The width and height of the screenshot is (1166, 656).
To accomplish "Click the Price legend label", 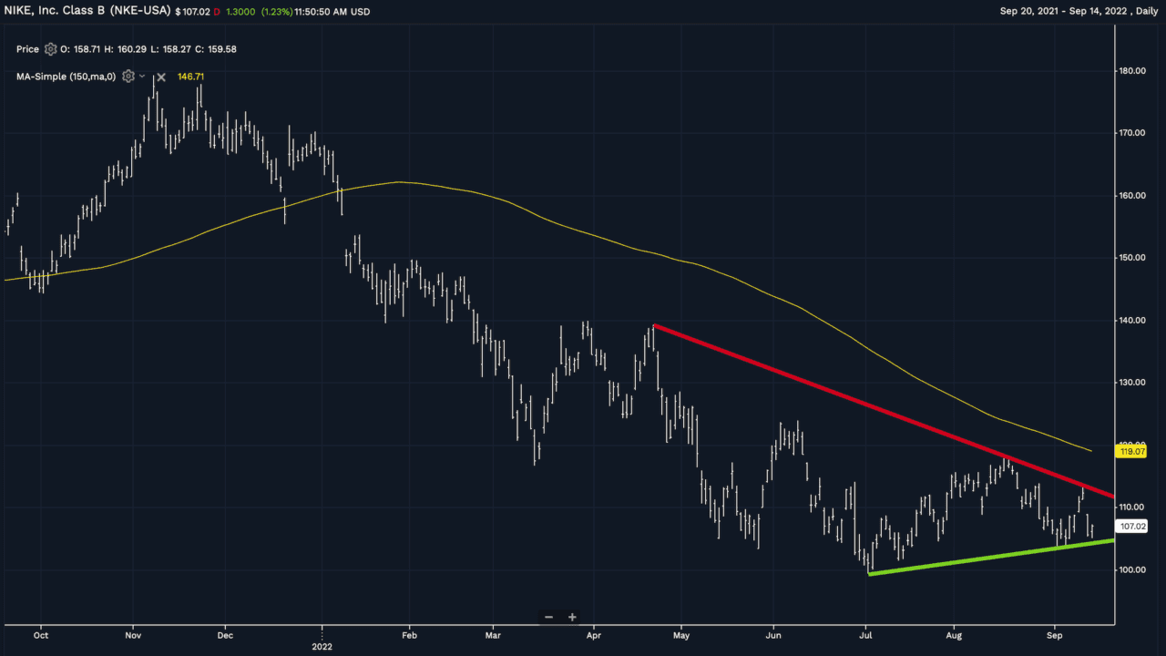I will pos(27,49).
